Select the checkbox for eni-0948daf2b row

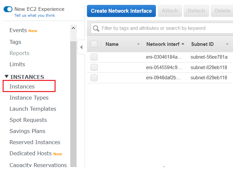pyautogui.click(x=94, y=78)
